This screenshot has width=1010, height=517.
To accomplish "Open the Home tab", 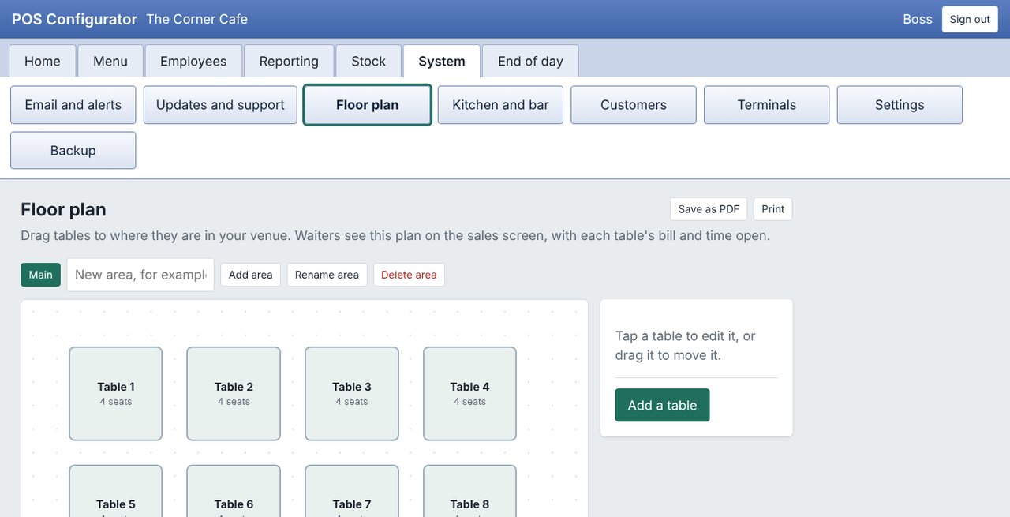I will click(x=43, y=61).
